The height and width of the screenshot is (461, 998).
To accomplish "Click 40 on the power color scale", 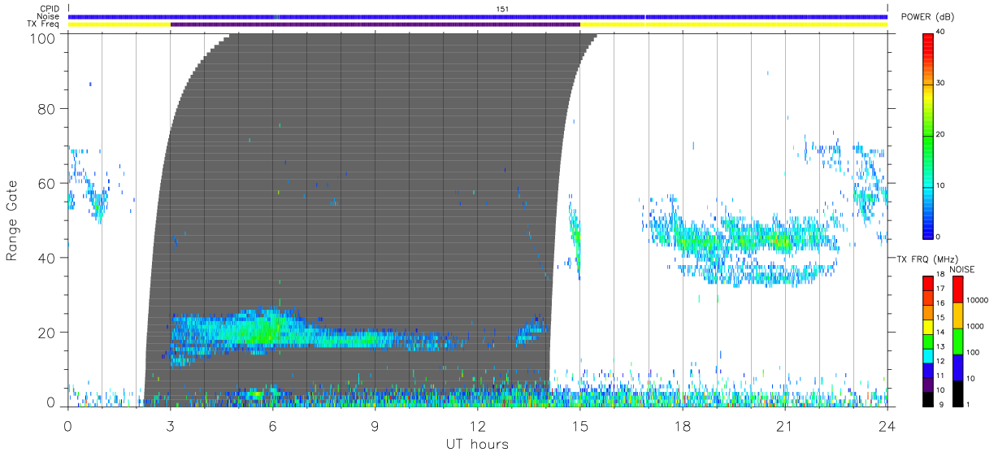I will [939, 32].
